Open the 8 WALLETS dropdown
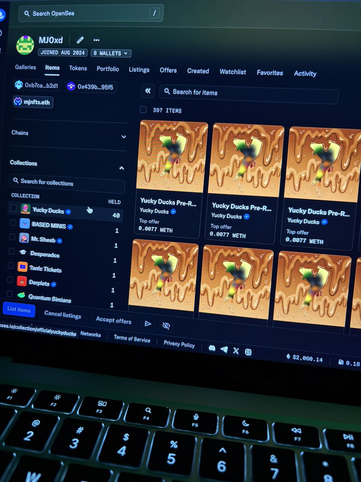The image size is (361, 482). [x=111, y=53]
